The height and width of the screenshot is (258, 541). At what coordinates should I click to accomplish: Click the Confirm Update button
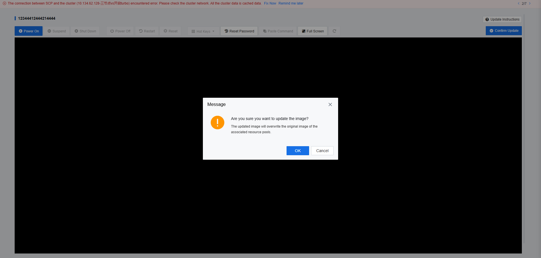pyautogui.click(x=504, y=31)
